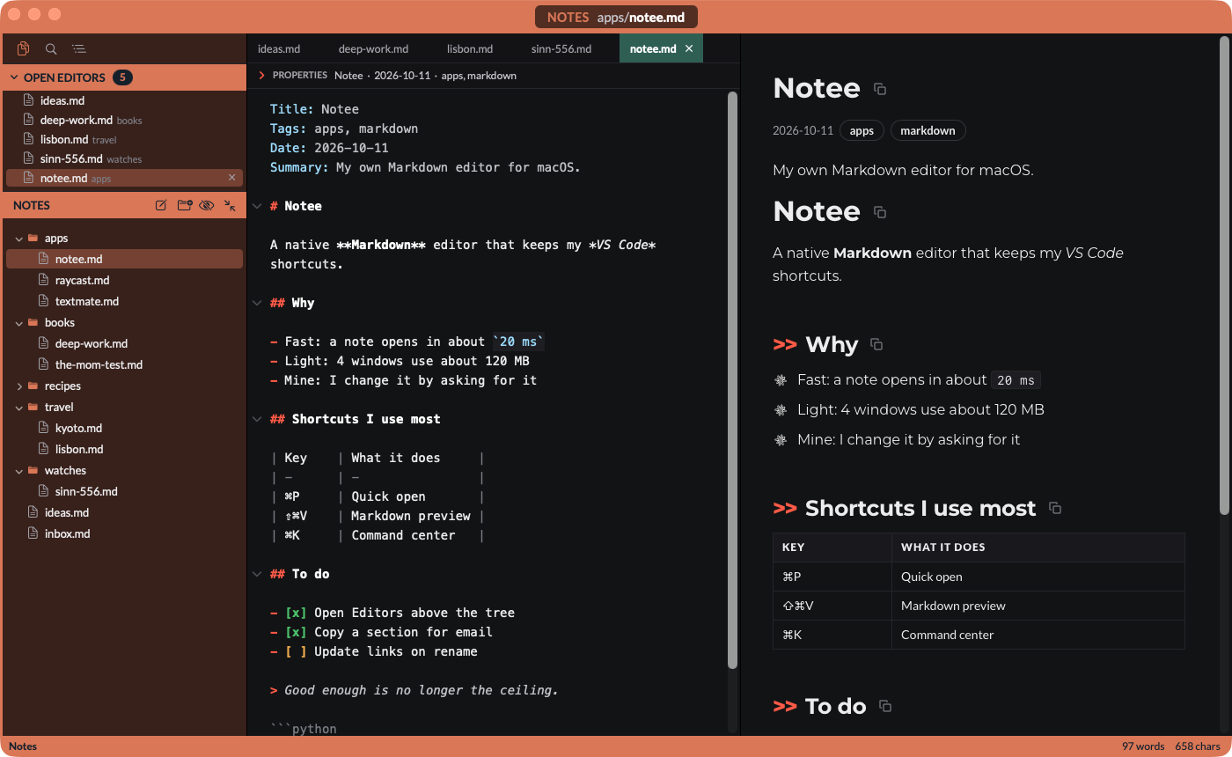Image resolution: width=1232 pixels, height=757 pixels.
Task: Close the notee.md tab
Action: pos(689,48)
